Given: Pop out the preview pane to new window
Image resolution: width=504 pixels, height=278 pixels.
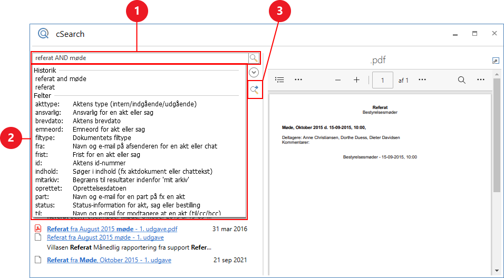Looking at the screenshot, I should click(x=495, y=61).
